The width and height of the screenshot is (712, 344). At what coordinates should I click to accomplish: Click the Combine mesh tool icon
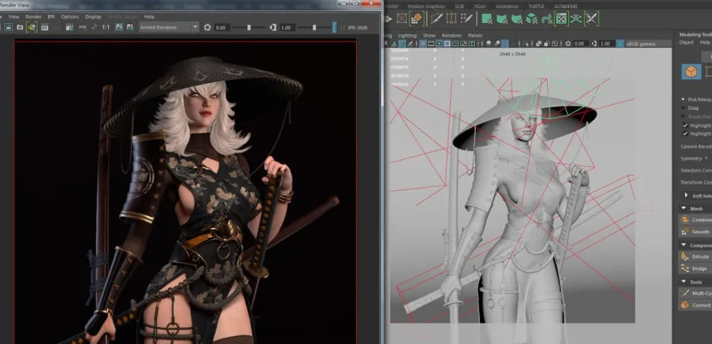point(686,219)
